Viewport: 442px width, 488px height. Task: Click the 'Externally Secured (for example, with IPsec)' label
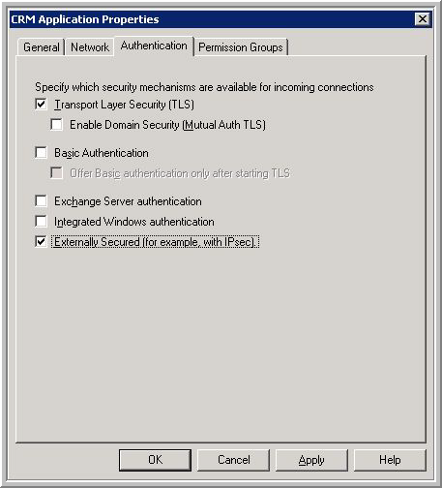(x=155, y=242)
